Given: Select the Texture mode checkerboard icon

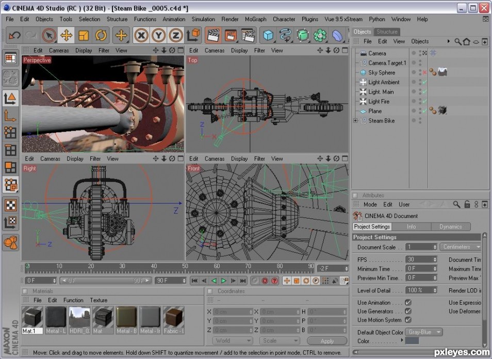Looking at the screenshot, I should pos(10,205).
